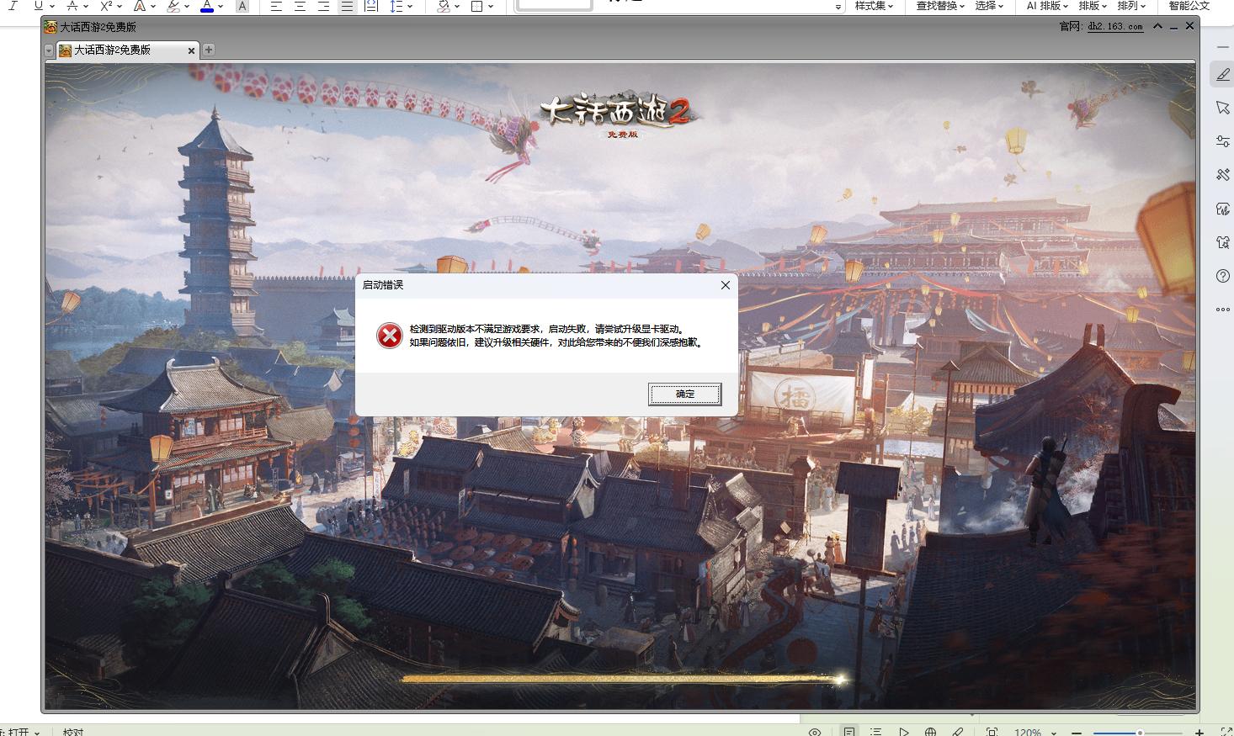The height and width of the screenshot is (736, 1234).
Task: Open the dh2.163.com official site link
Action: [1114, 27]
